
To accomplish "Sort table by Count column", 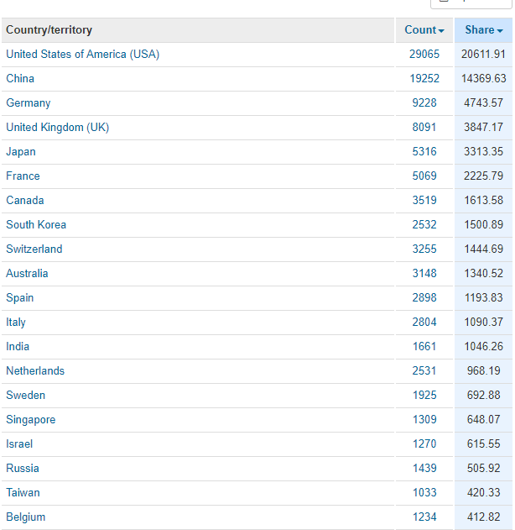I will tap(424, 30).
